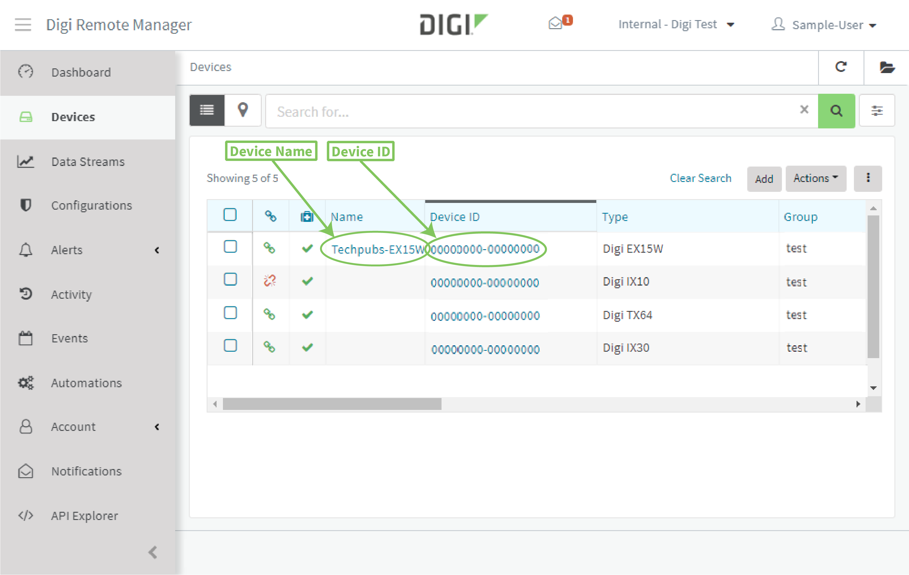Open the Internal - Digi Test account dropdown
Viewport: 909px width, 575px height.
(x=676, y=24)
